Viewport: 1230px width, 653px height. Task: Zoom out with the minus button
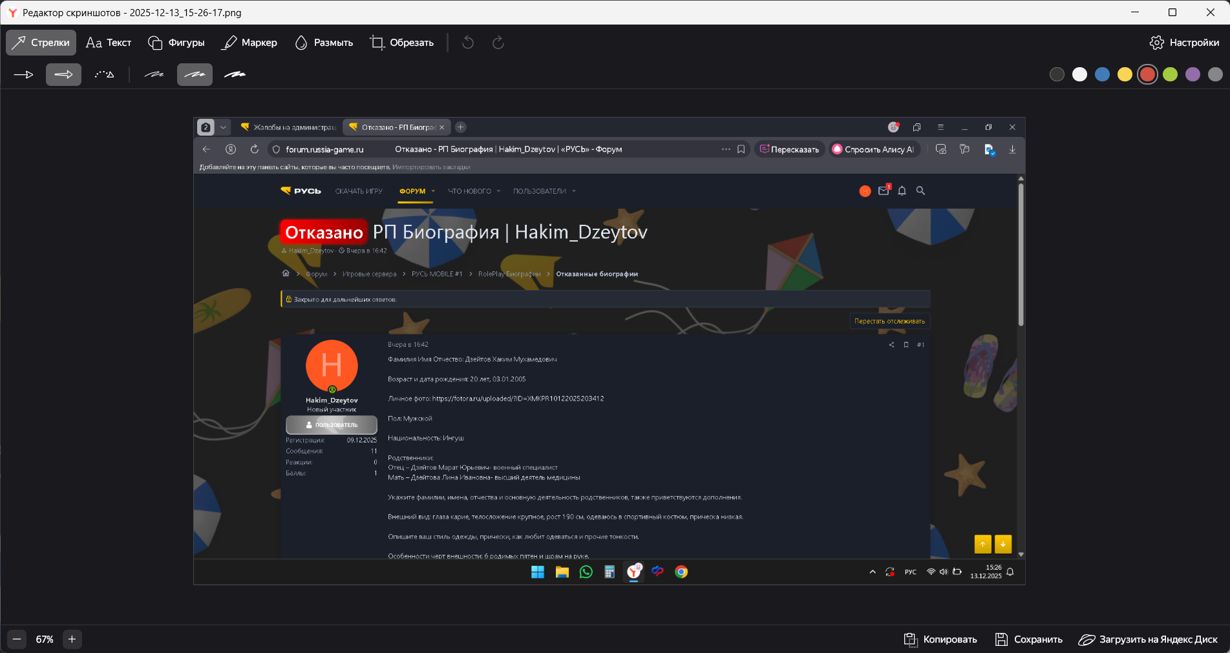(x=17, y=639)
